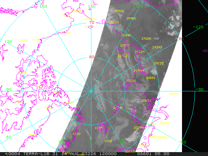Select the green 60 longitude label

9,137
